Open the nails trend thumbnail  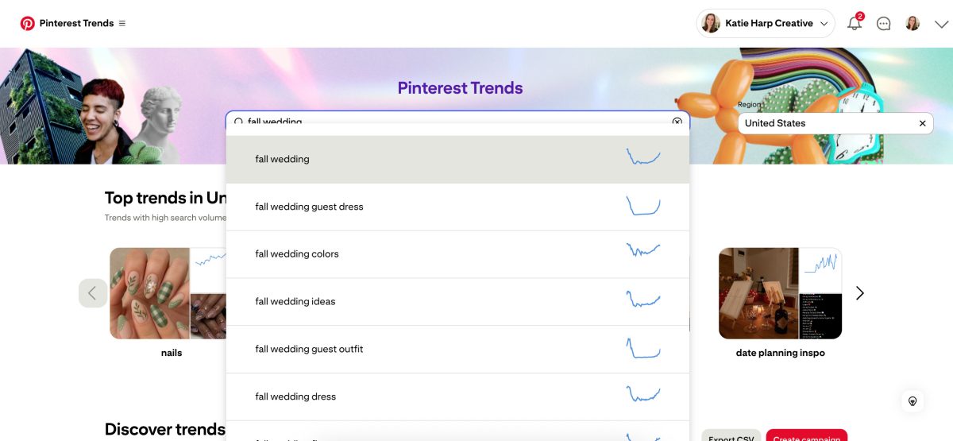pyautogui.click(x=149, y=293)
